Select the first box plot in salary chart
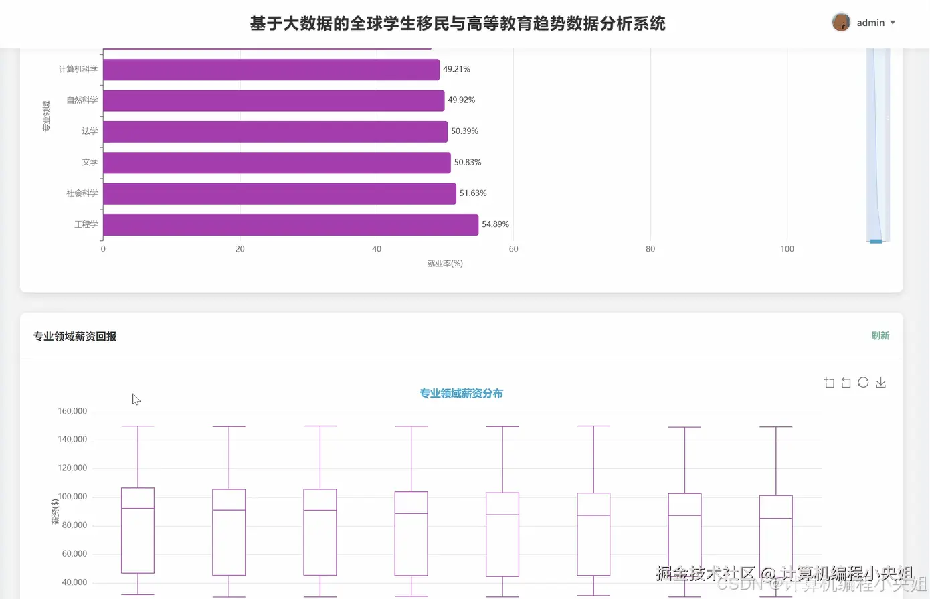Image resolution: width=930 pixels, height=599 pixels. click(x=137, y=529)
